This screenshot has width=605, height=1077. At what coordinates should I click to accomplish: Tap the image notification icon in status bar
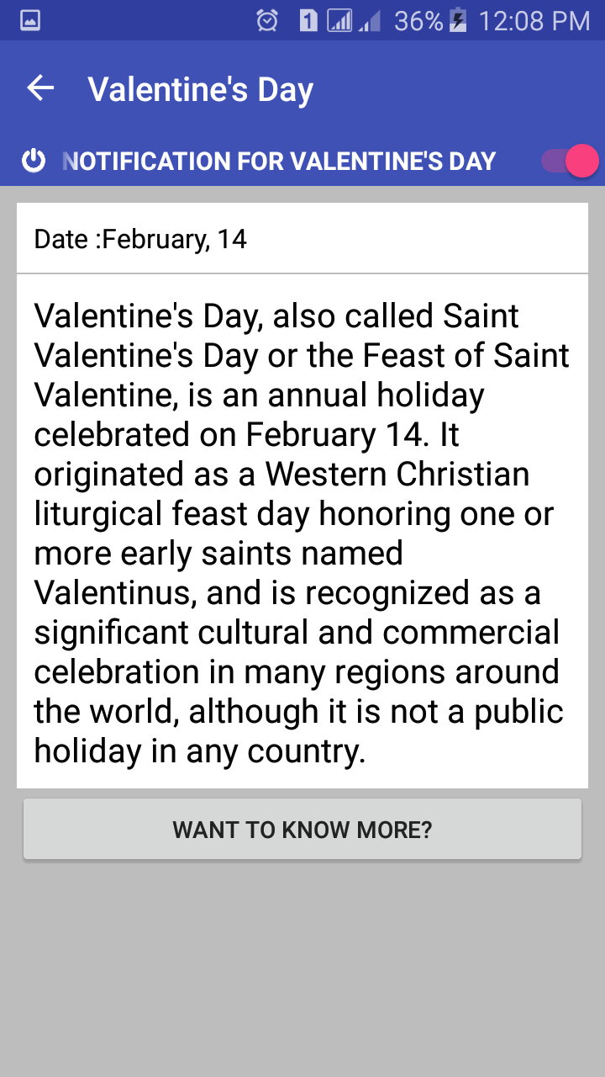coord(29,20)
